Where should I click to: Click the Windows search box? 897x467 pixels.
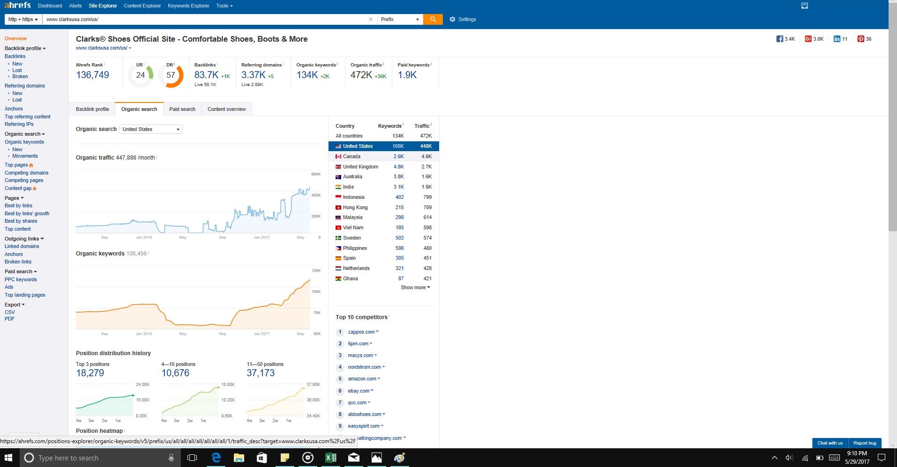(100, 458)
